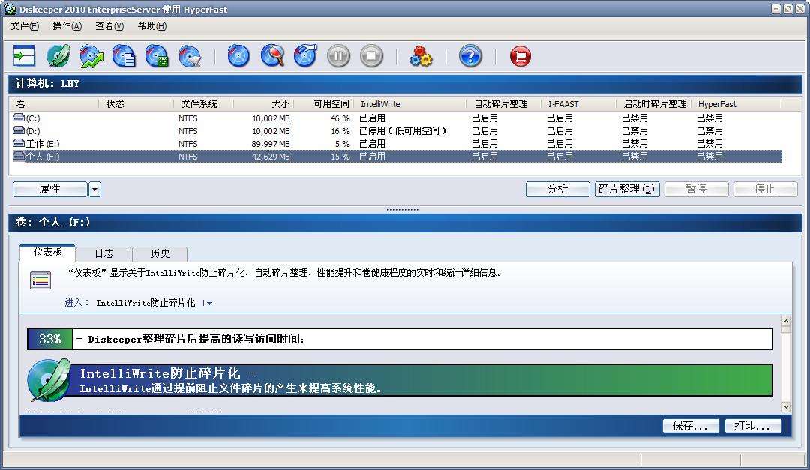Click the disc icon with calendar grid
The height and width of the screenshot is (470, 810).
click(x=157, y=55)
